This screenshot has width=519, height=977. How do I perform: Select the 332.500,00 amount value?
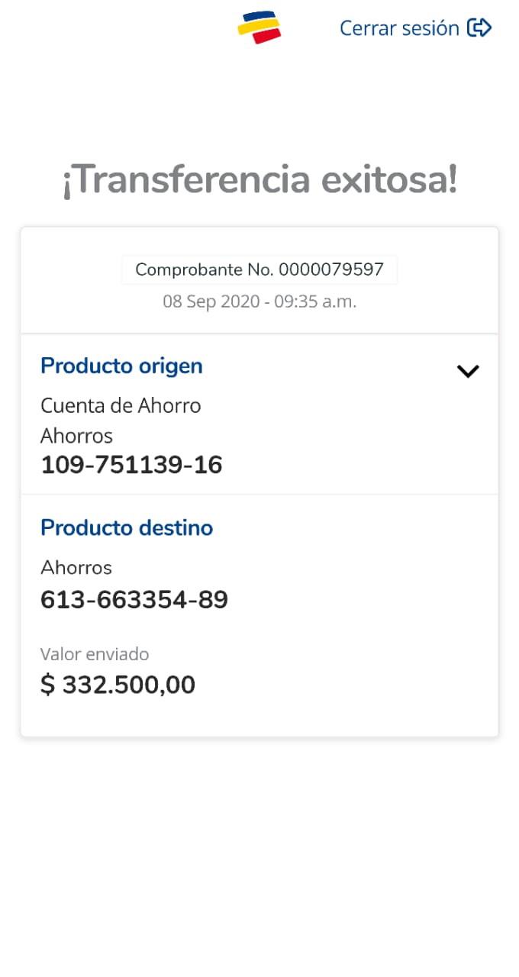(x=128, y=685)
